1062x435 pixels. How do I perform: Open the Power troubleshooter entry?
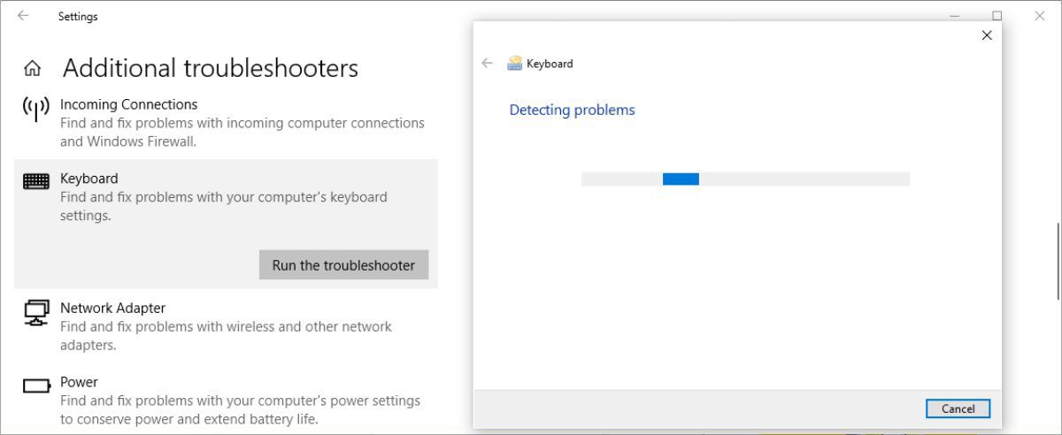(x=79, y=382)
